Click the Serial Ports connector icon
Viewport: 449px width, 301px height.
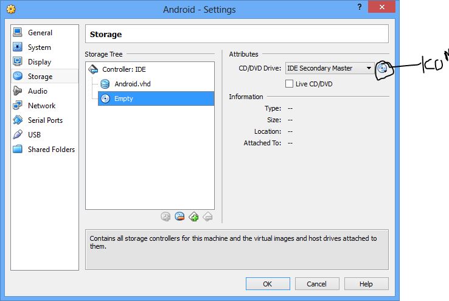pyautogui.click(x=18, y=120)
